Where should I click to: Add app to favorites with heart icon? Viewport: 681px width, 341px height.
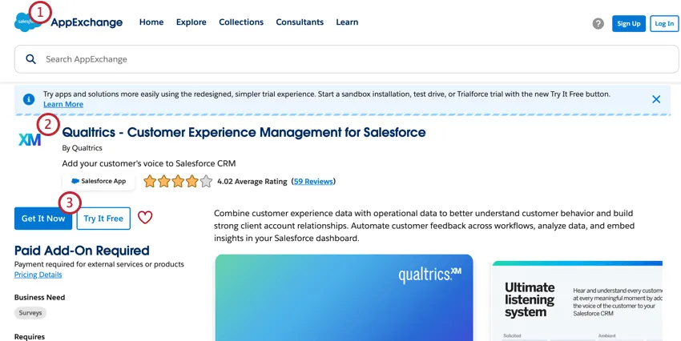[x=145, y=218]
